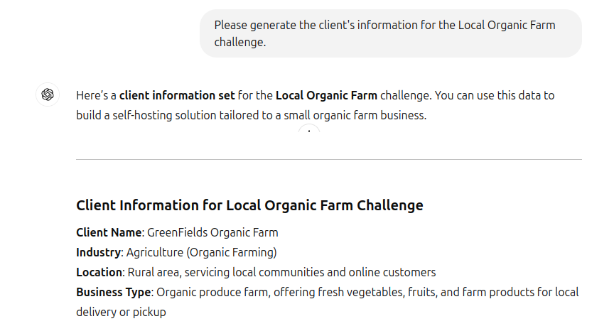This screenshot has height=331, width=614.
Task: Click the "Rural area, servicing local communities" text
Action: tap(229, 272)
